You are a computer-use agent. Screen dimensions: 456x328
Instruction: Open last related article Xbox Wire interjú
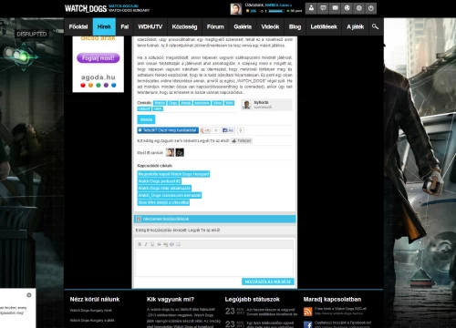tap(163, 202)
